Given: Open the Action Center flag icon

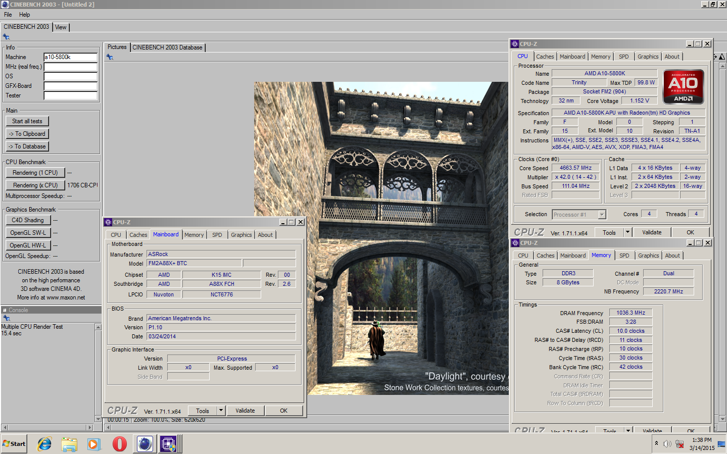Looking at the screenshot, I should coord(721,444).
